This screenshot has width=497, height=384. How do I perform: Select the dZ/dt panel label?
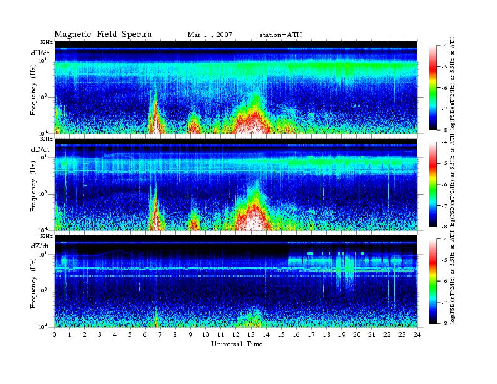[40, 246]
